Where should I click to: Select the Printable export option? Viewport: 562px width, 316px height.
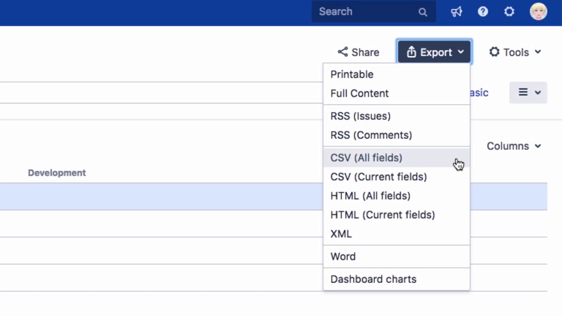coord(352,75)
